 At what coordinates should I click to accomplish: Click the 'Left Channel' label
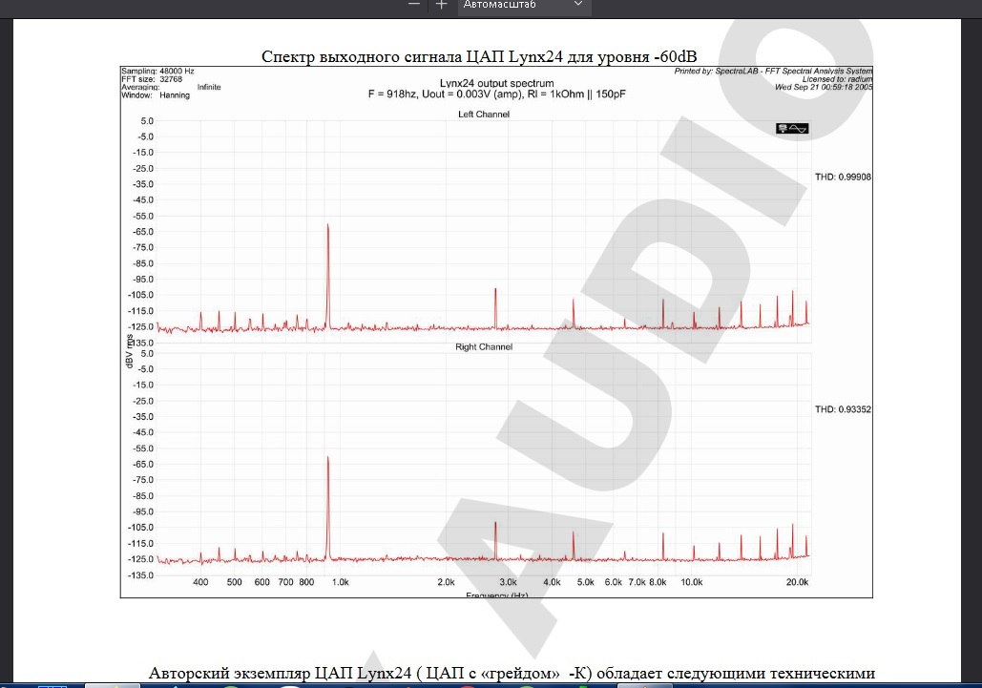click(484, 115)
